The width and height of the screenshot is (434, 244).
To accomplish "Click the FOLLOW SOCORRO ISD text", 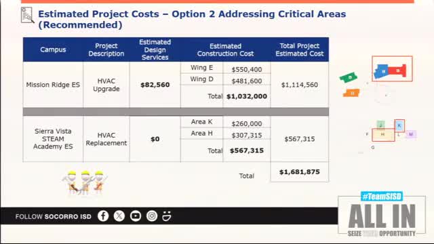I will pyautogui.click(x=53, y=217).
